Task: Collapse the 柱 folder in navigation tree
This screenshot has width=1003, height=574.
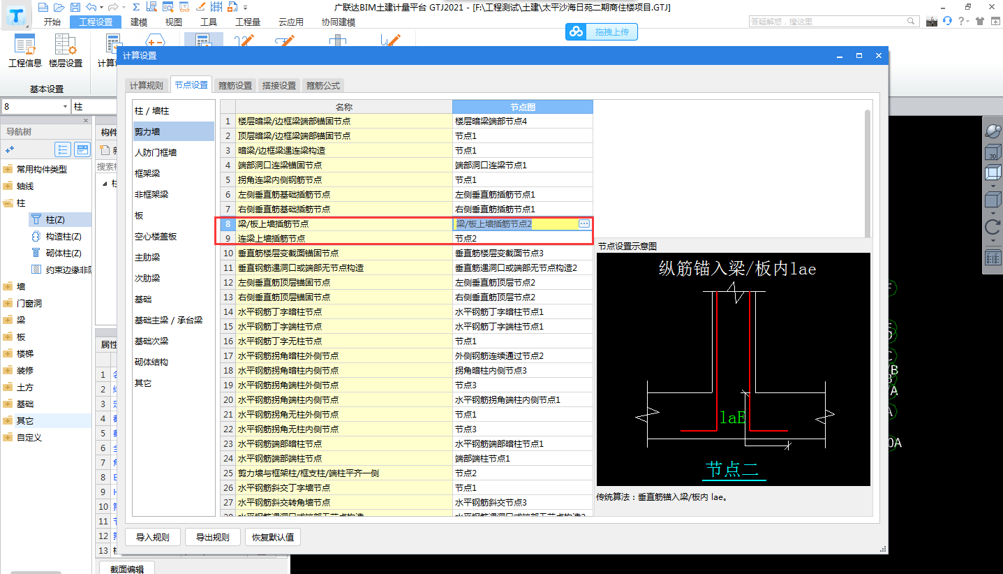Action: click(x=8, y=203)
